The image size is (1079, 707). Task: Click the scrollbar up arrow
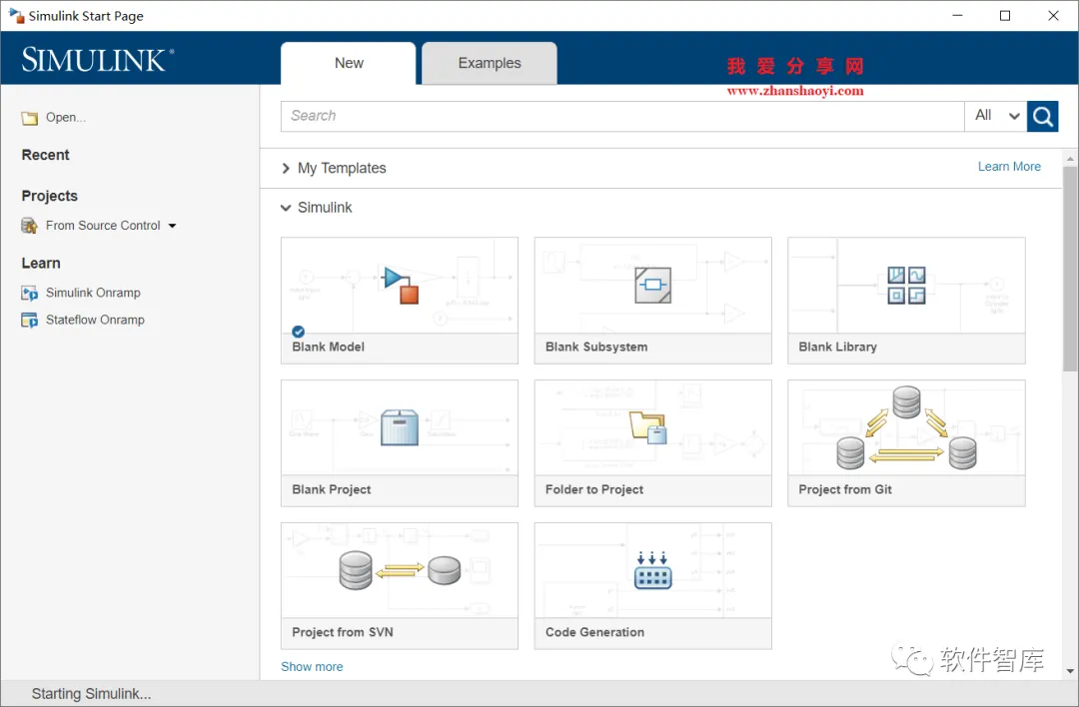[1070, 158]
